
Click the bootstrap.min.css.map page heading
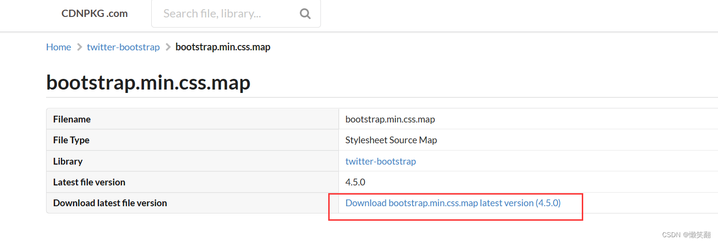(148, 82)
